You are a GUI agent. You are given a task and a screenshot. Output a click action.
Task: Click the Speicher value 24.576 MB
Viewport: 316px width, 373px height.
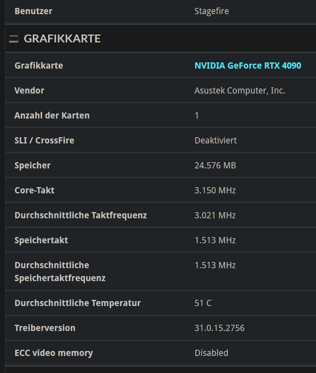click(215, 166)
